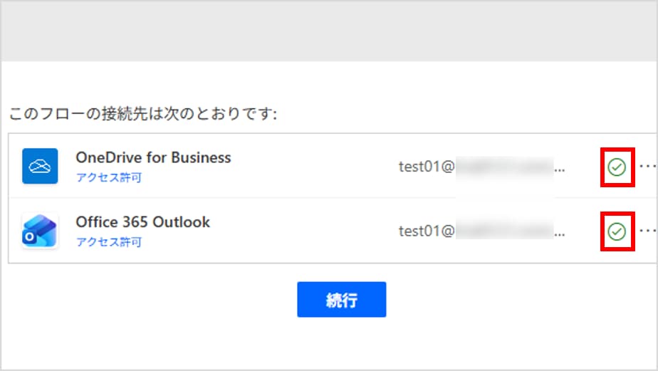Click the heading このフローの接続先は次のとおりです
658x371 pixels.
142,114
